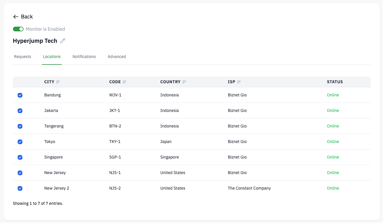383x223 pixels.
Task: Click the STATUS column header
Action: [335, 82]
